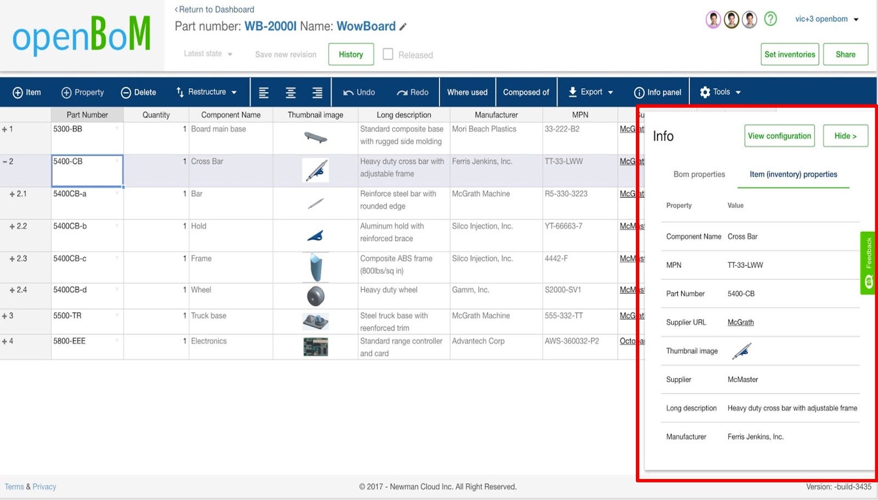
Task: Select the 5400-CB part number cell
Action: [87, 171]
